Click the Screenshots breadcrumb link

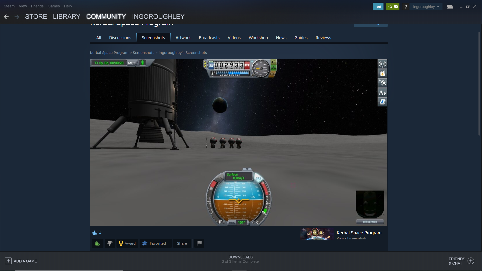[x=144, y=53]
